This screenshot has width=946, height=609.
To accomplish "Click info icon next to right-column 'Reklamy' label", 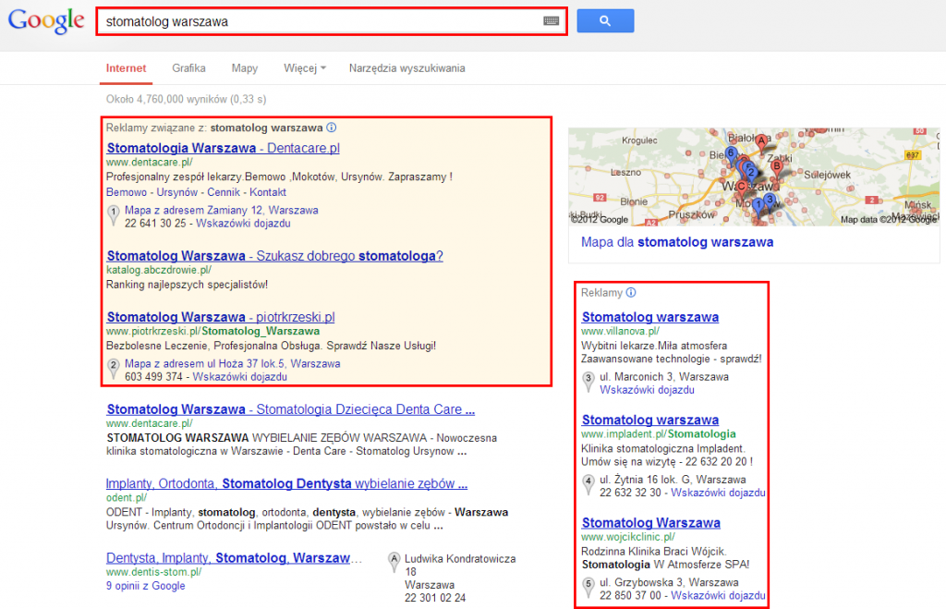I will click(x=632, y=293).
